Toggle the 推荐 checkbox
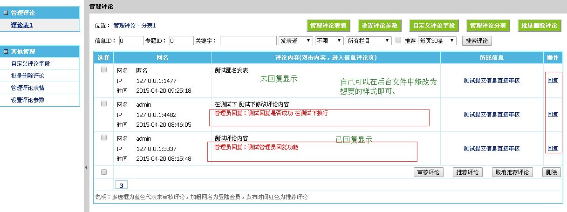 tap(398, 40)
